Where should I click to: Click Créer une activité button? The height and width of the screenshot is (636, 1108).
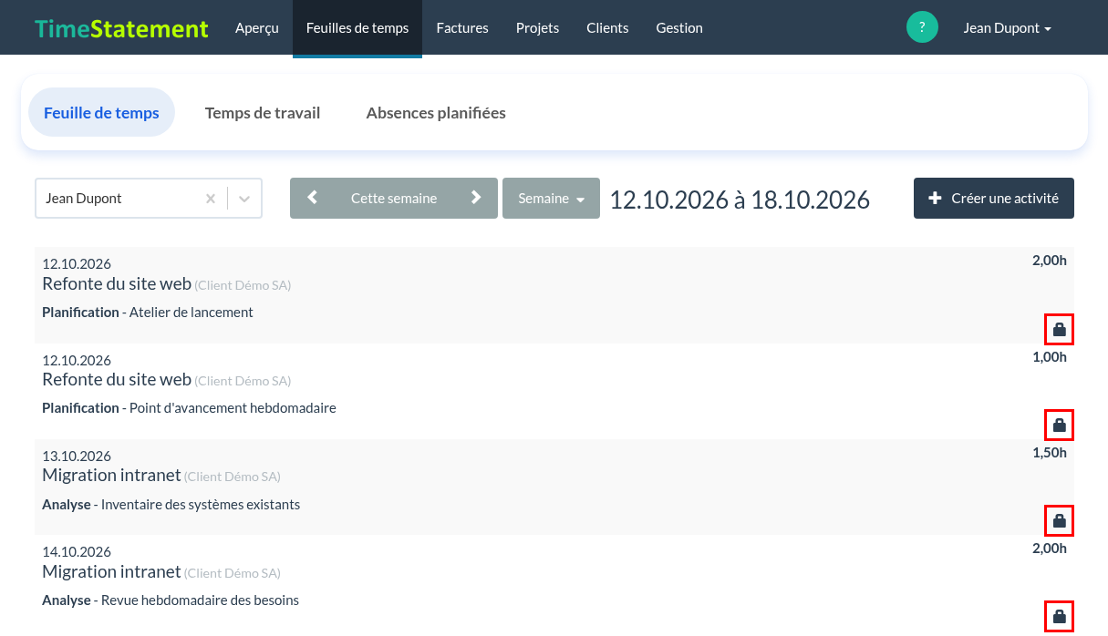pos(994,198)
